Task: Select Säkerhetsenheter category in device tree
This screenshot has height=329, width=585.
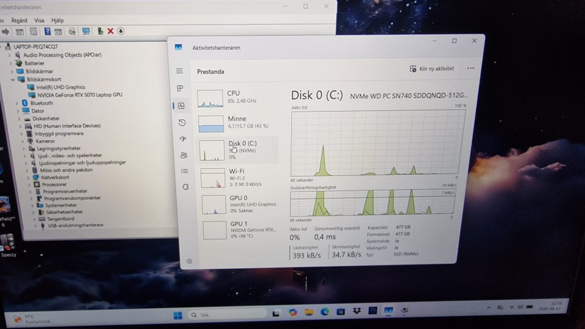Action: [x=64, y=212]
